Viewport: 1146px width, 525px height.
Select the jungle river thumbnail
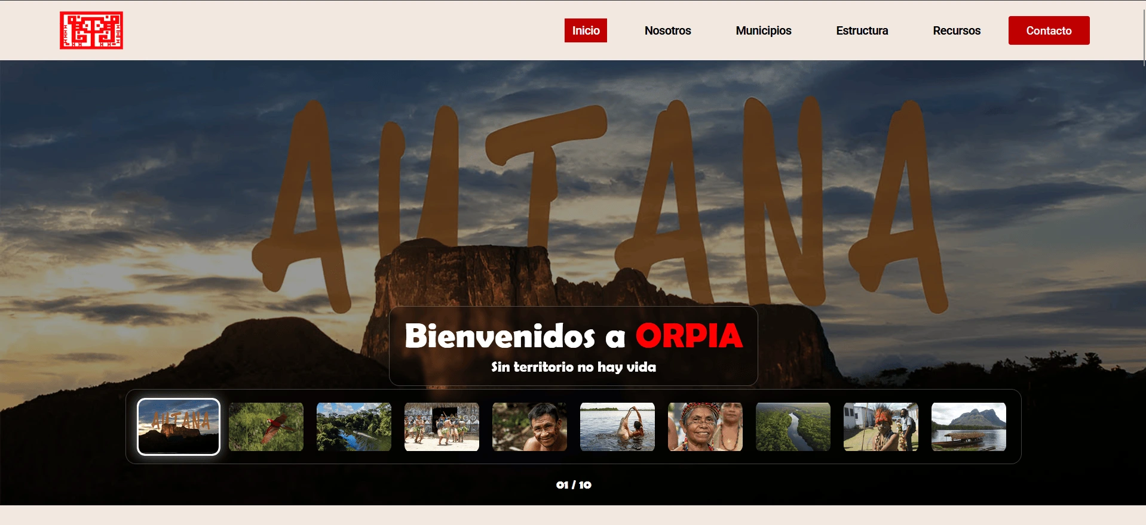[354, 427]
